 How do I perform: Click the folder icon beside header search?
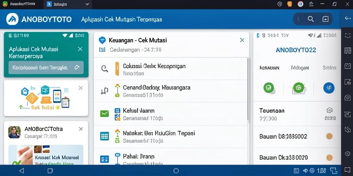[325, 19]
